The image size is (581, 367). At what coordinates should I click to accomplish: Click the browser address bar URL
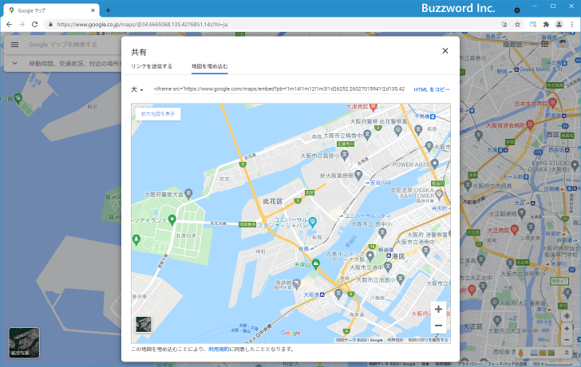pos(142,25)
